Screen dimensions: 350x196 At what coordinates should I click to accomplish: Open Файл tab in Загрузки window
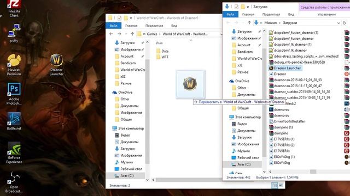coord(230,14)
